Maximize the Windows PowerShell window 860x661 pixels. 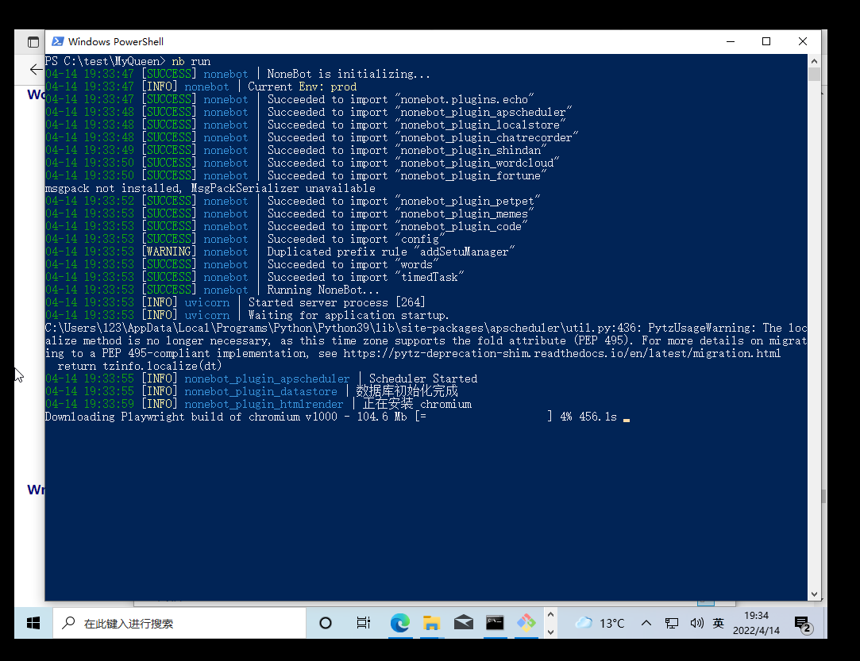click(766, 41)
